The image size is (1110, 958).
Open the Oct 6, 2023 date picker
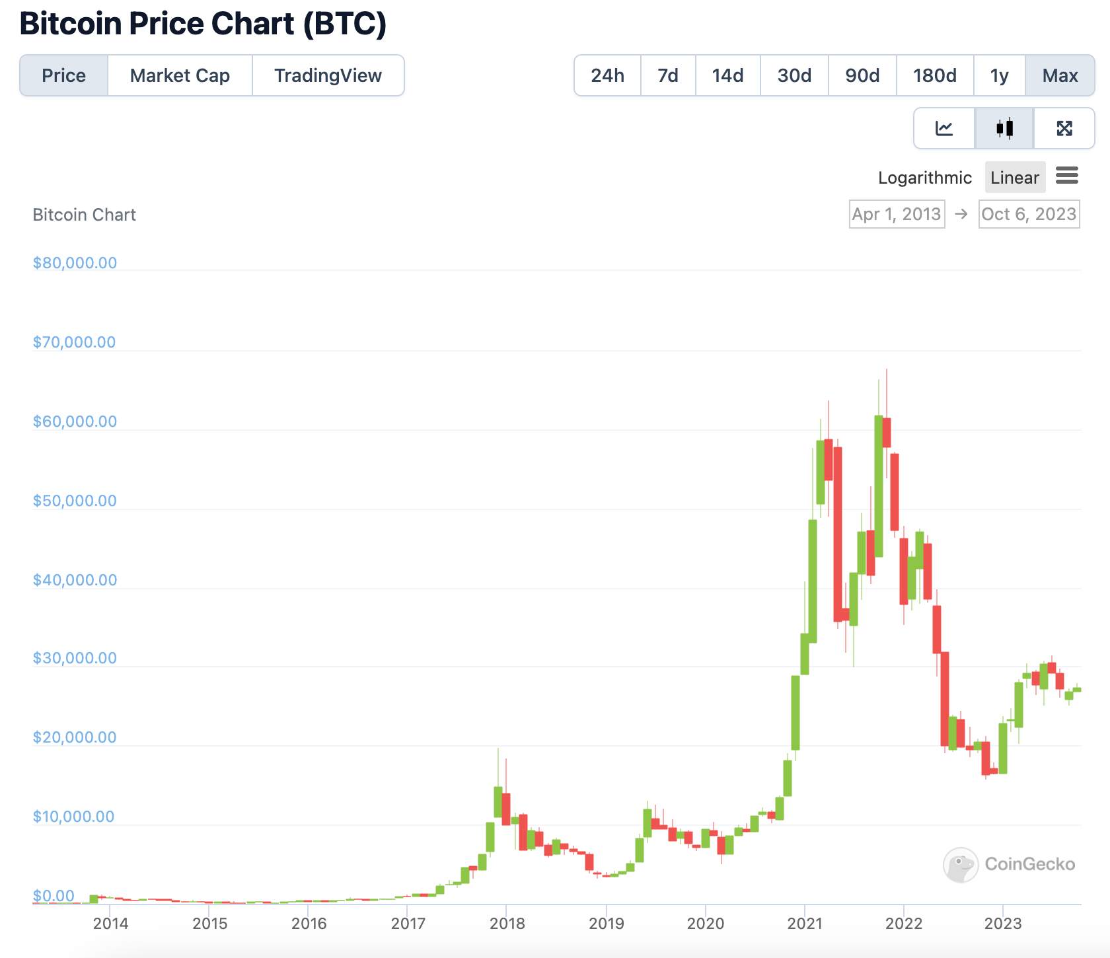tap(1029, 214)
